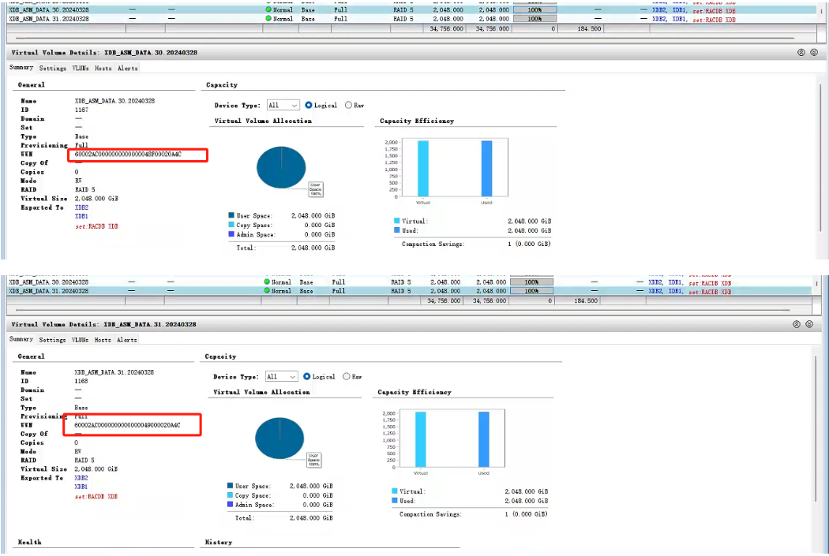Open the set:RACDB_XDB link under DATA.30 Exported To
Image resolution: width=829 pixels, height=556 pixels.
pyautogui.click(x=96, y=226)
